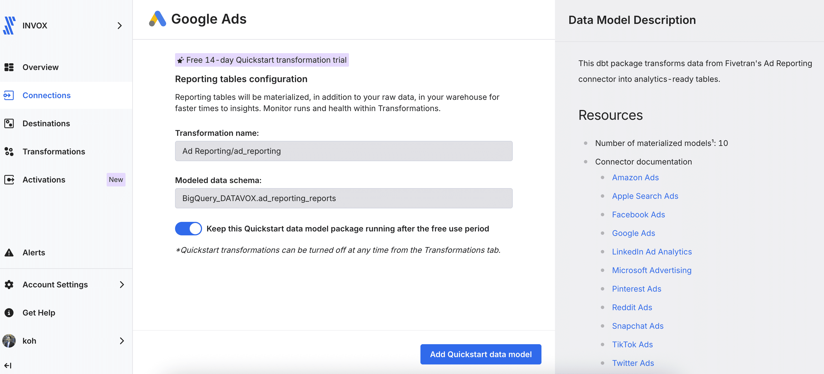Click the New badge beside Activations

click(116, 180)
